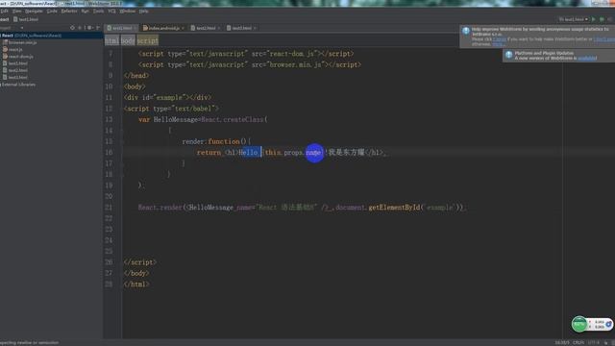Viewport: 615px width, 346px height.
Task: Open the Edit menu
Action: (4, 12)
